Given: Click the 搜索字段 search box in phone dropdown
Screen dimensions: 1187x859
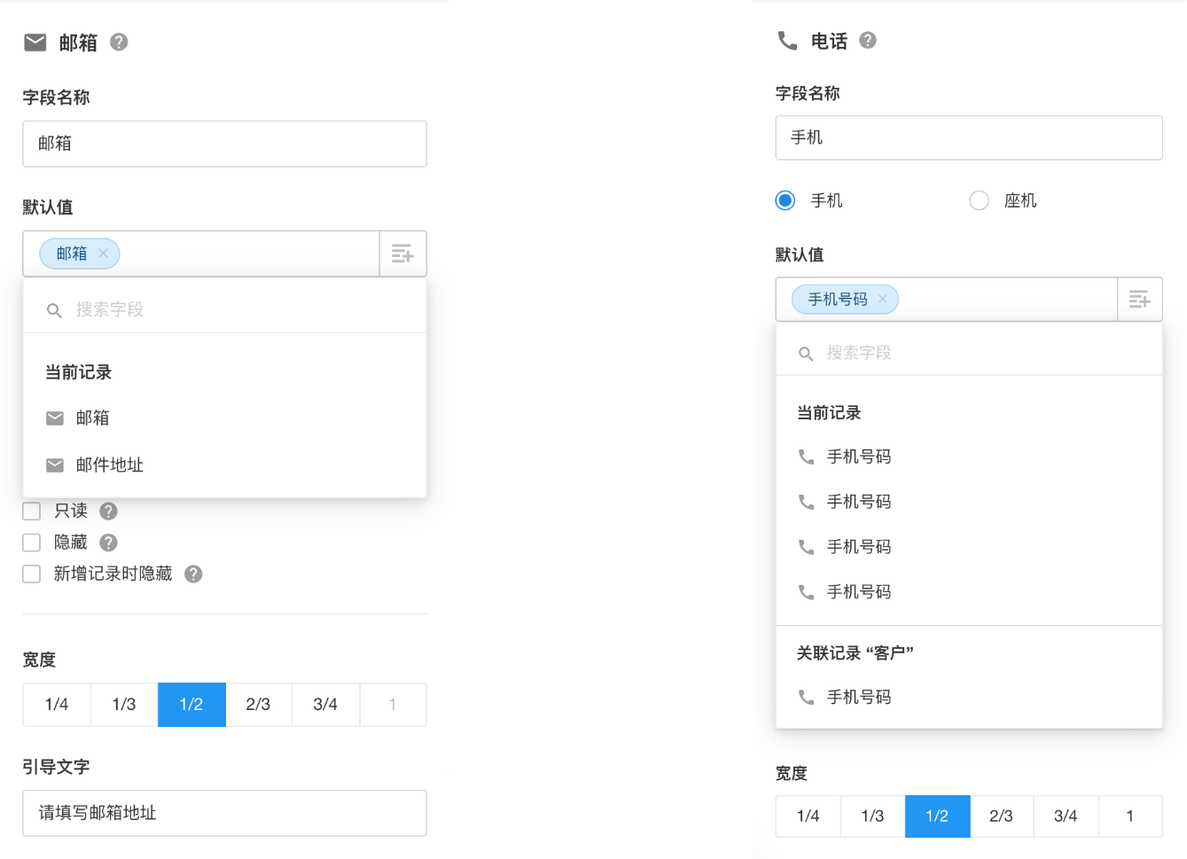Looking at the screenshot, I should coord(966,353).
